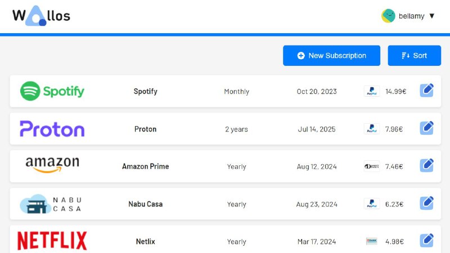Select the Netflix logo image

[x=52, y=241]
